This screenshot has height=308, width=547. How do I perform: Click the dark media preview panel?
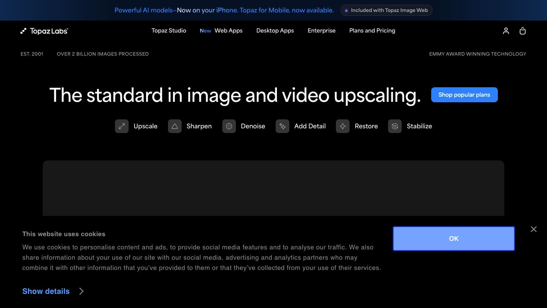click(273, 188)
